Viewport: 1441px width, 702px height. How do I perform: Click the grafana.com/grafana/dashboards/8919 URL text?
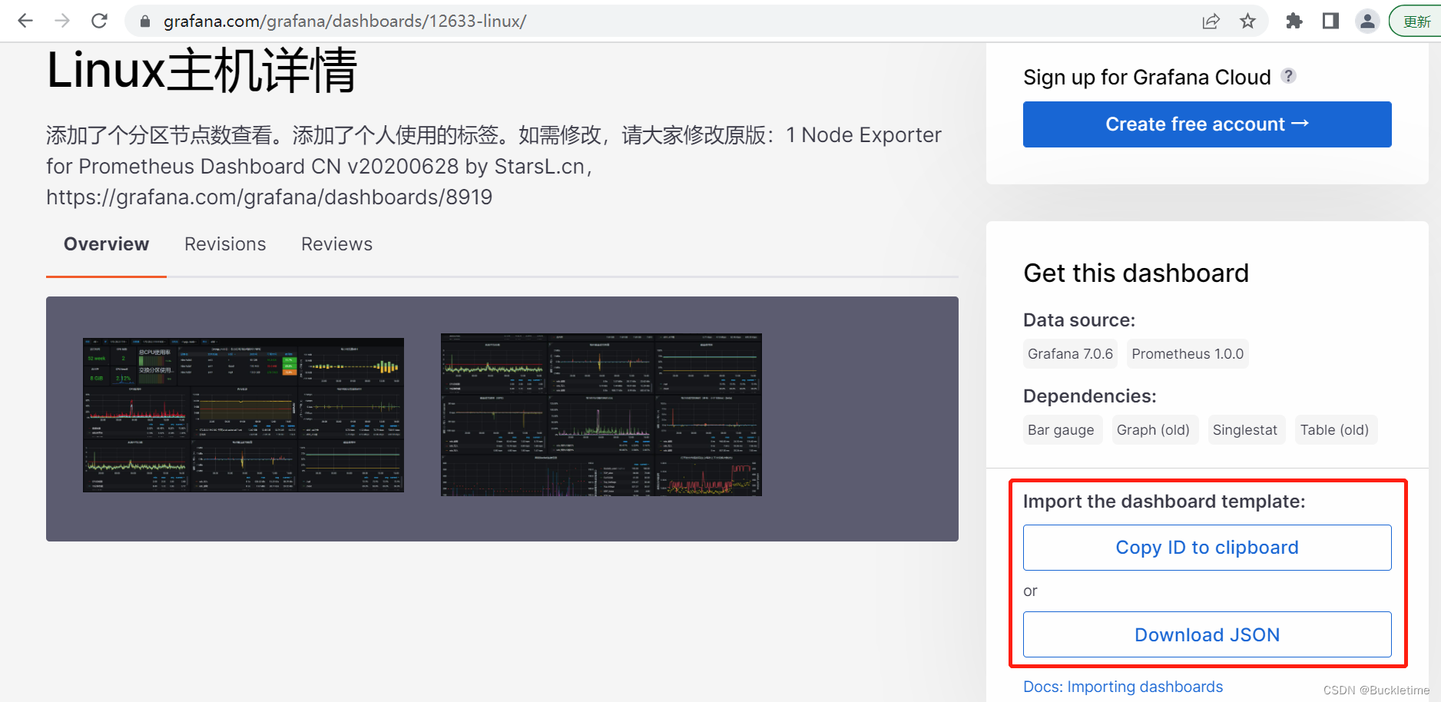point(269,197)
